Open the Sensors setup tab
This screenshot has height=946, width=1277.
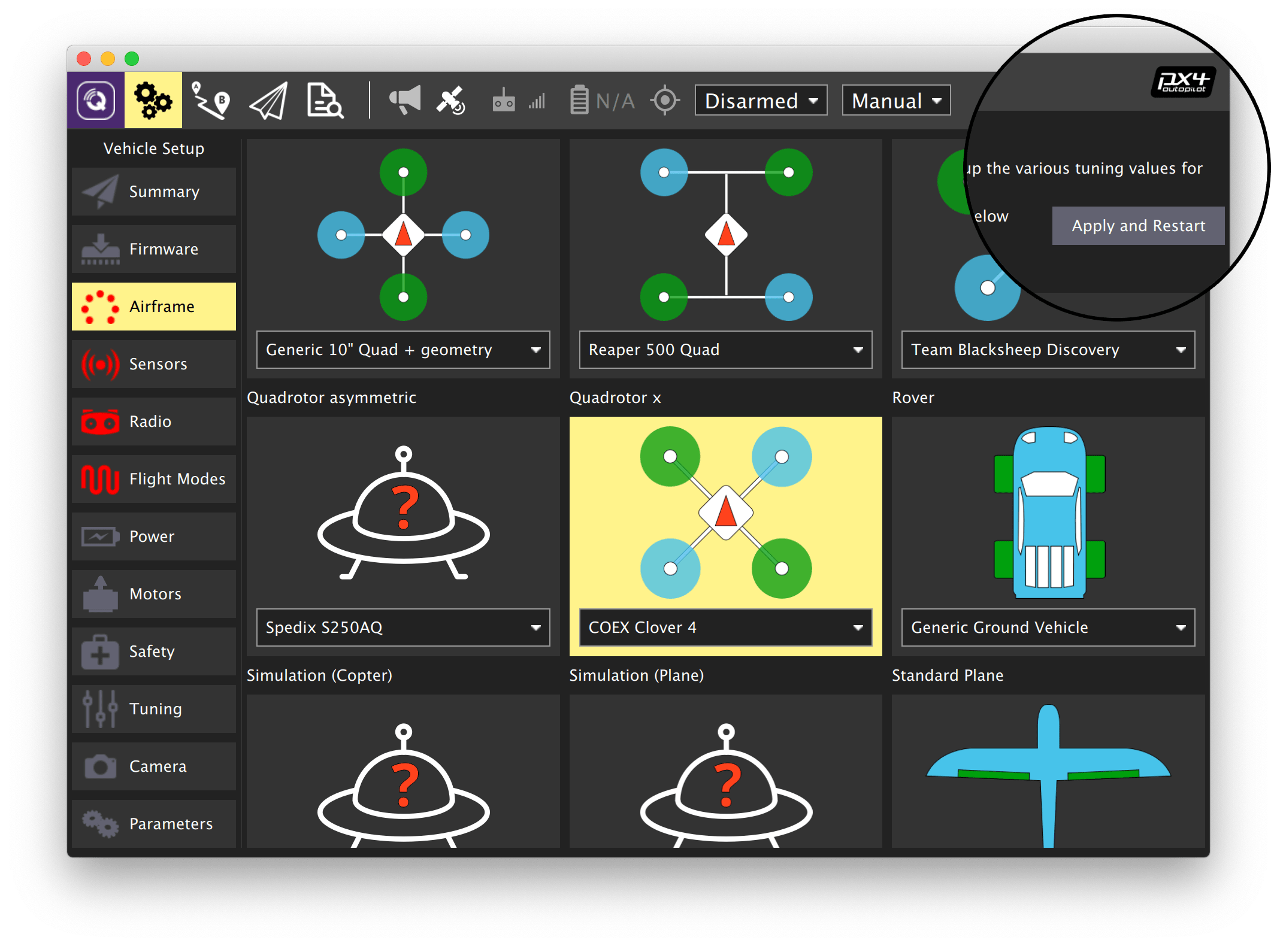coord(154,364)
